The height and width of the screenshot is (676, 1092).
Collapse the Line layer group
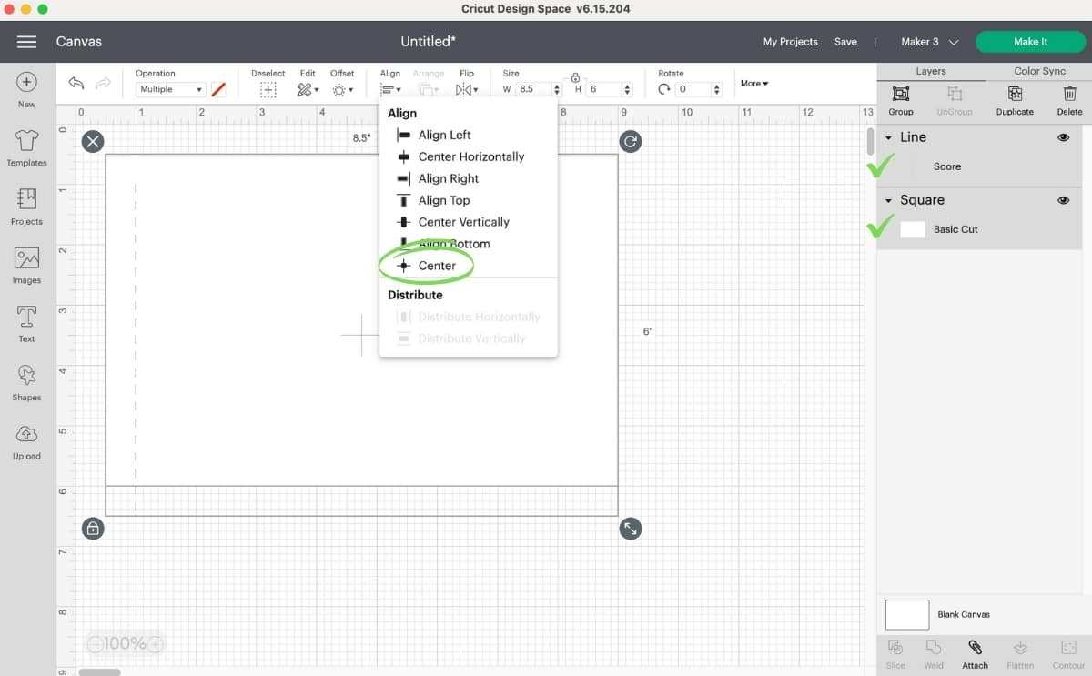(889, 137)
